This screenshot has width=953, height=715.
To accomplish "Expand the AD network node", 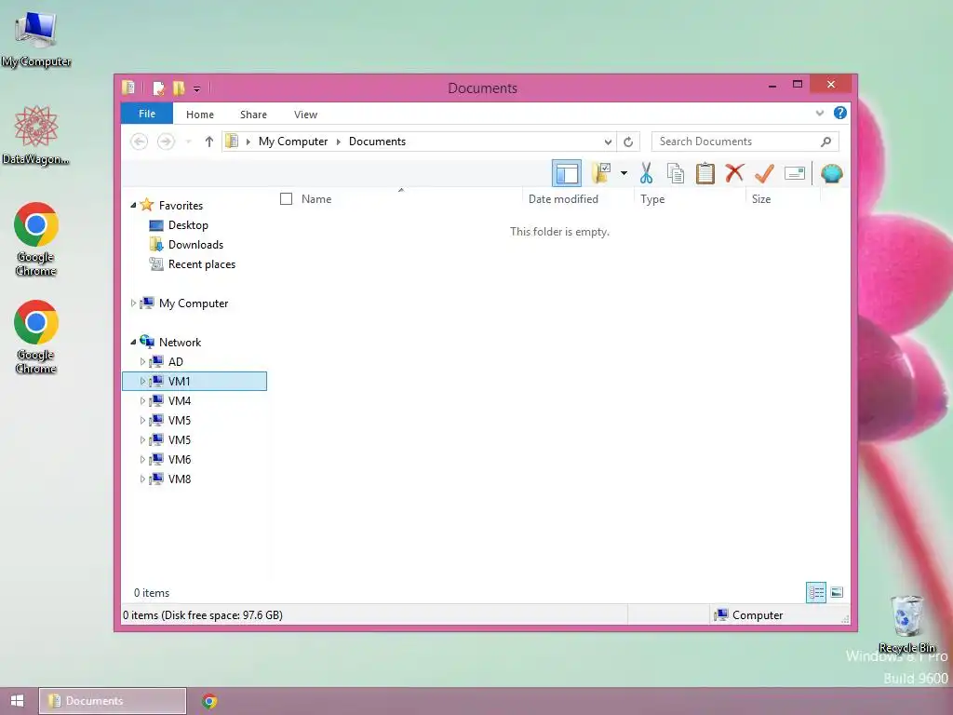I will 142,362.
